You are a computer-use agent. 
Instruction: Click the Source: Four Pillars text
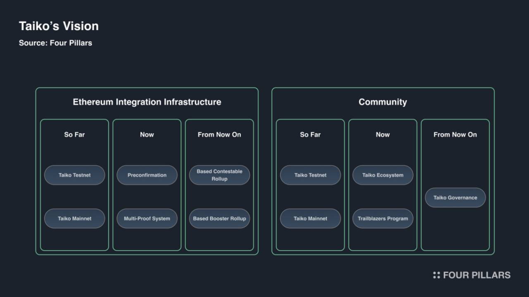55,43
